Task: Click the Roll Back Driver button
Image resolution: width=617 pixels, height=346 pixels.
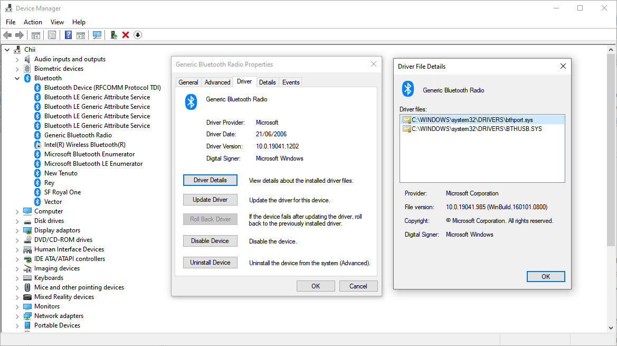Action: pos(210,219)
